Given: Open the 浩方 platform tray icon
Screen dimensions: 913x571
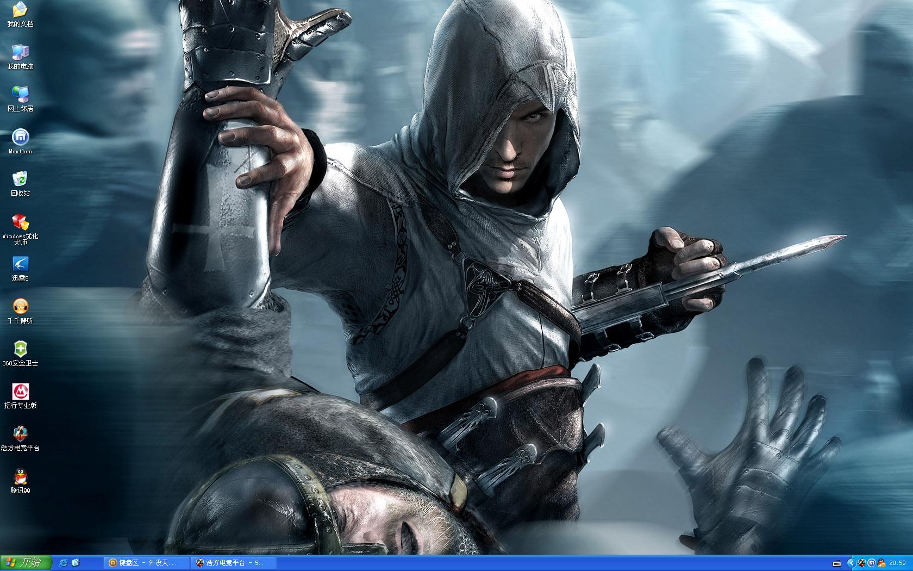Looking at the screenshot, I should 862,563.
